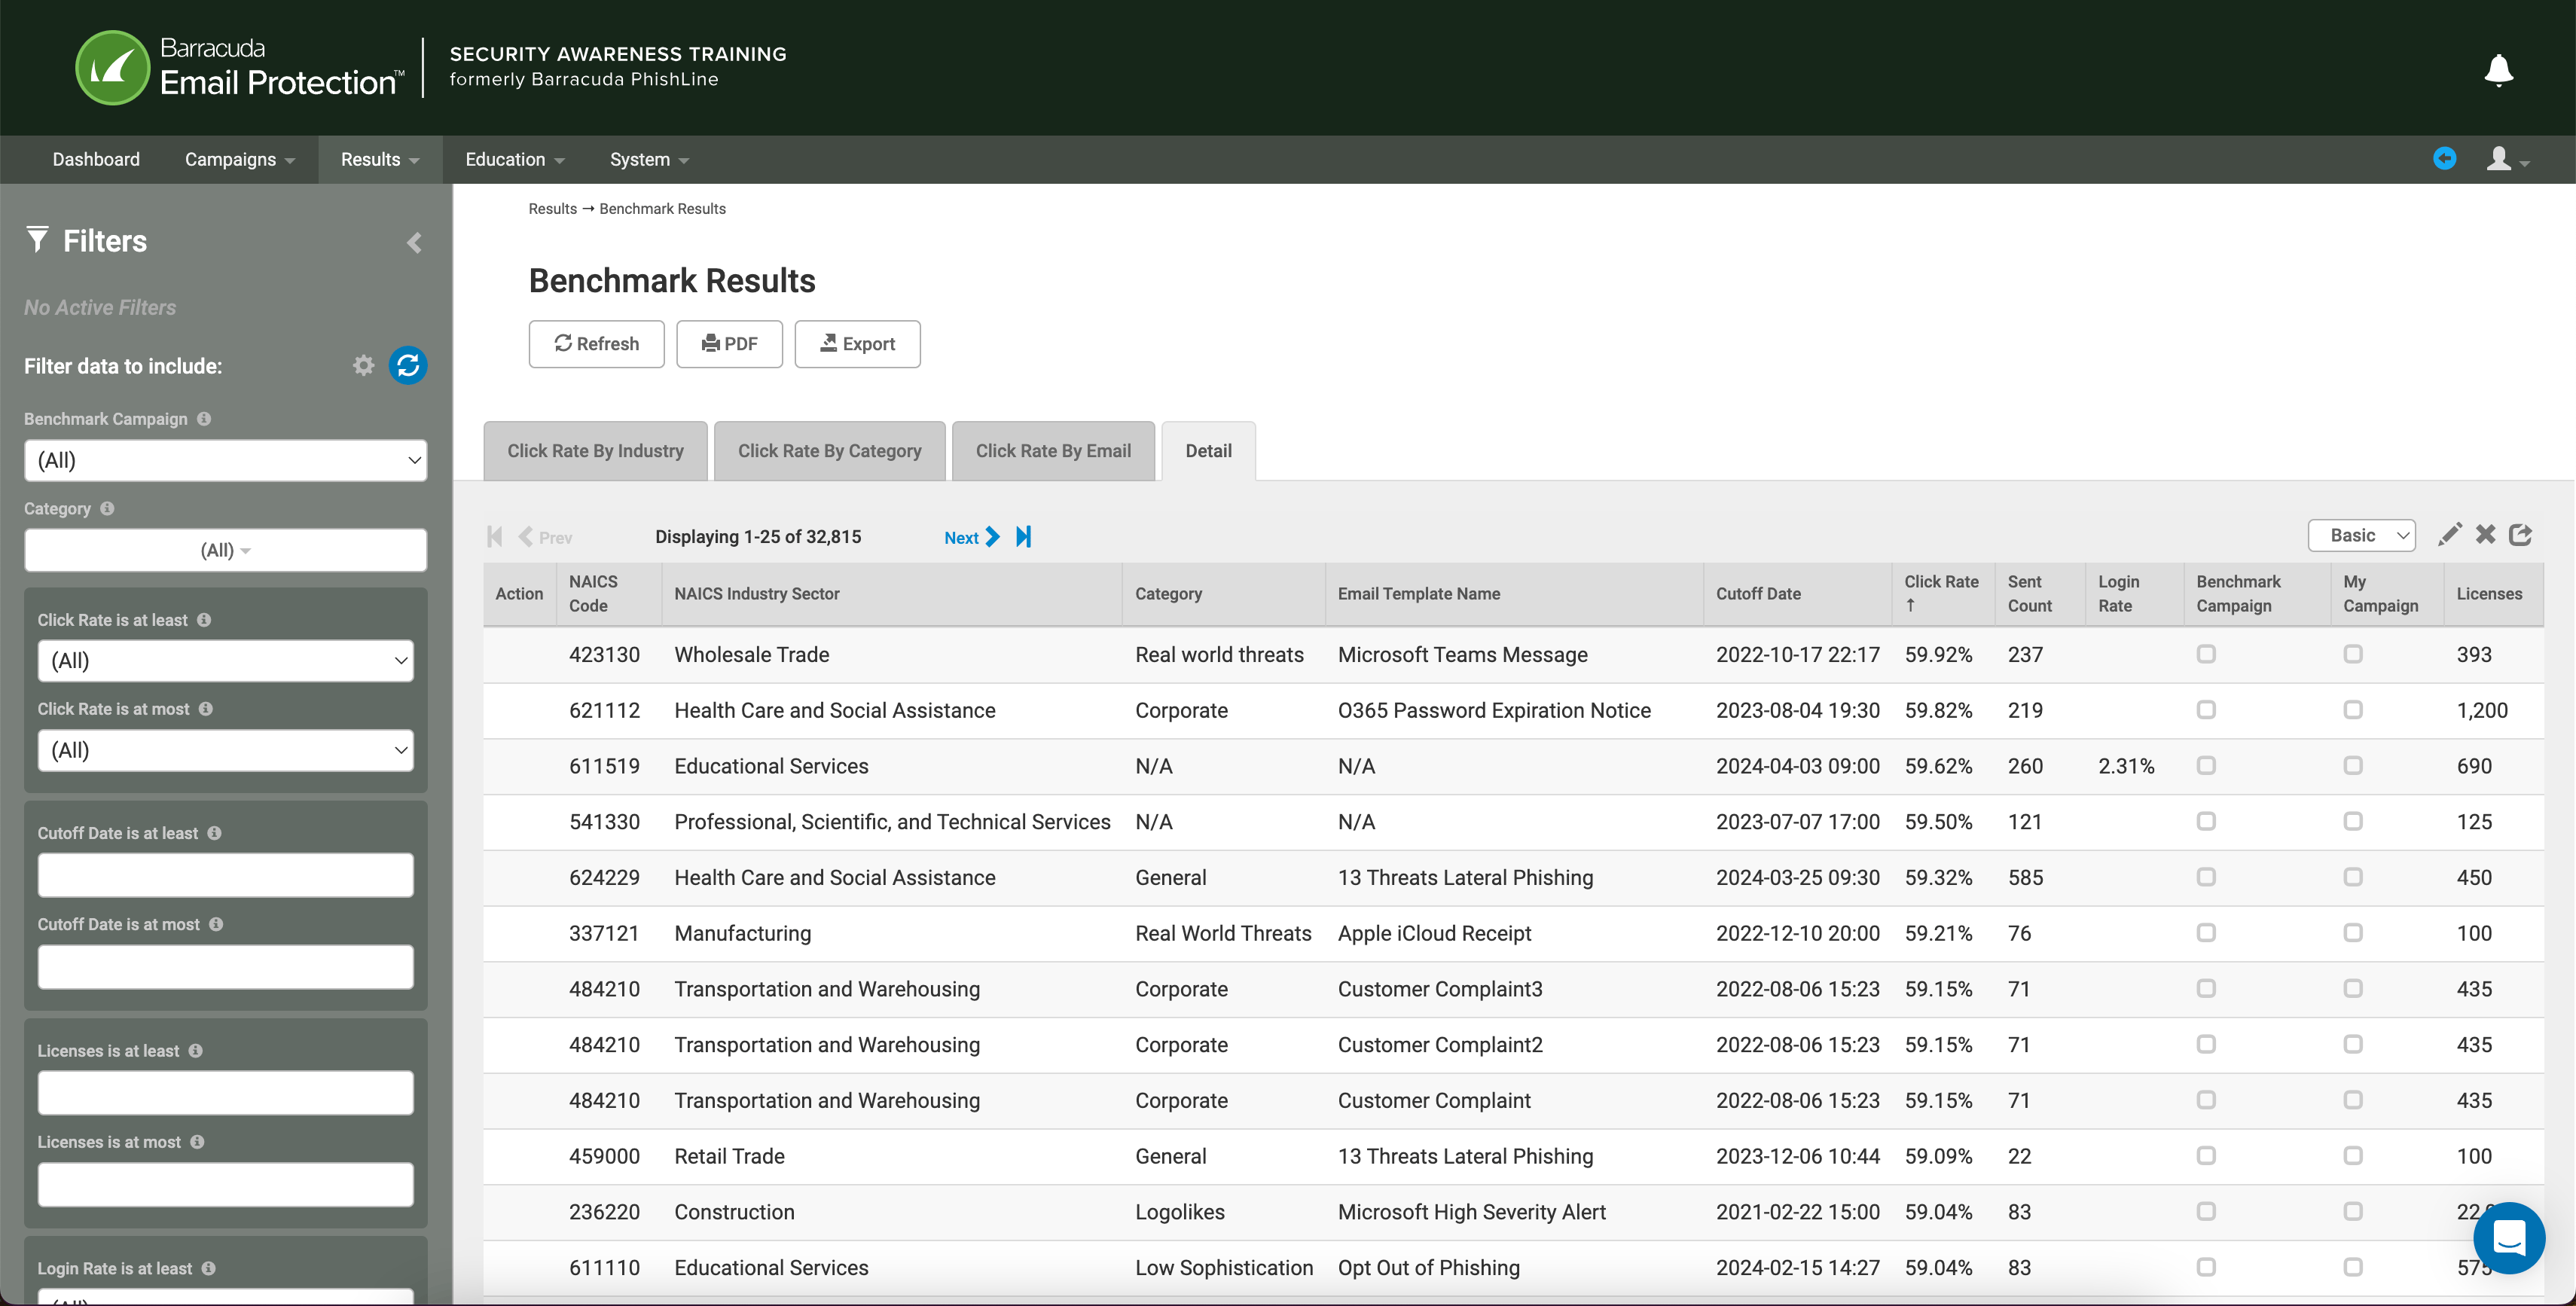The width and height of the screenshot is (2576, 1306).
Task: Switch to Click Rate By Industry tab
Action: 594,450
